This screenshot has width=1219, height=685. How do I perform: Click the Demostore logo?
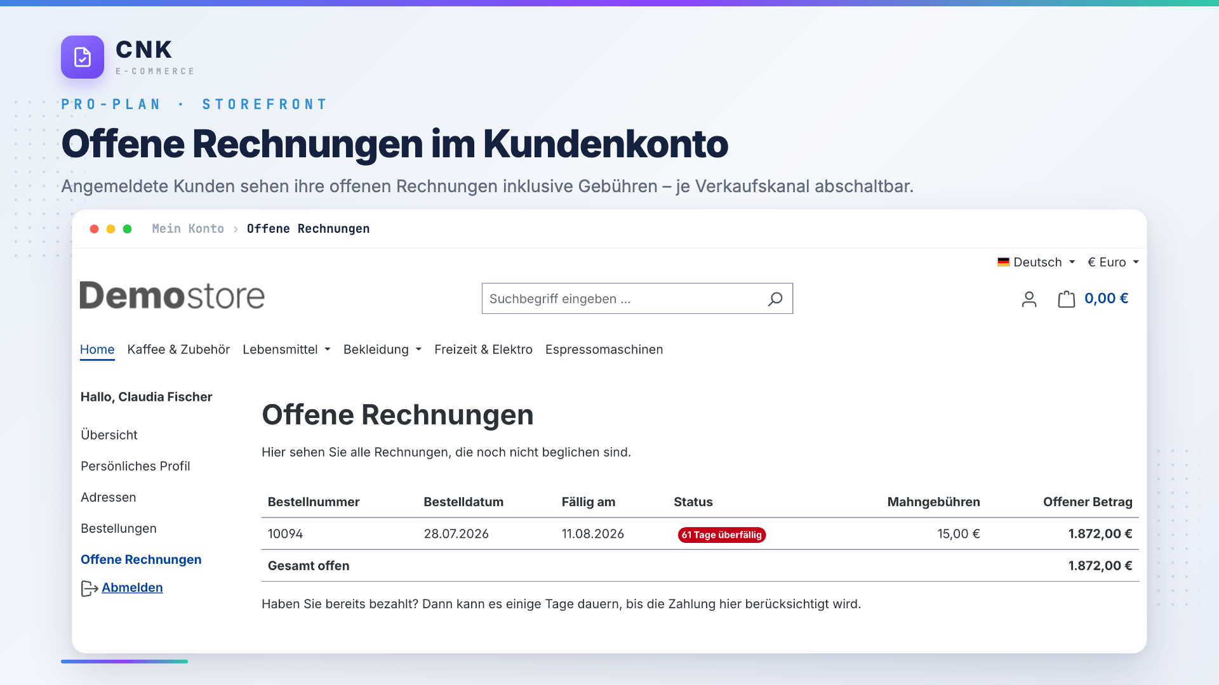[x=172, y=296]
